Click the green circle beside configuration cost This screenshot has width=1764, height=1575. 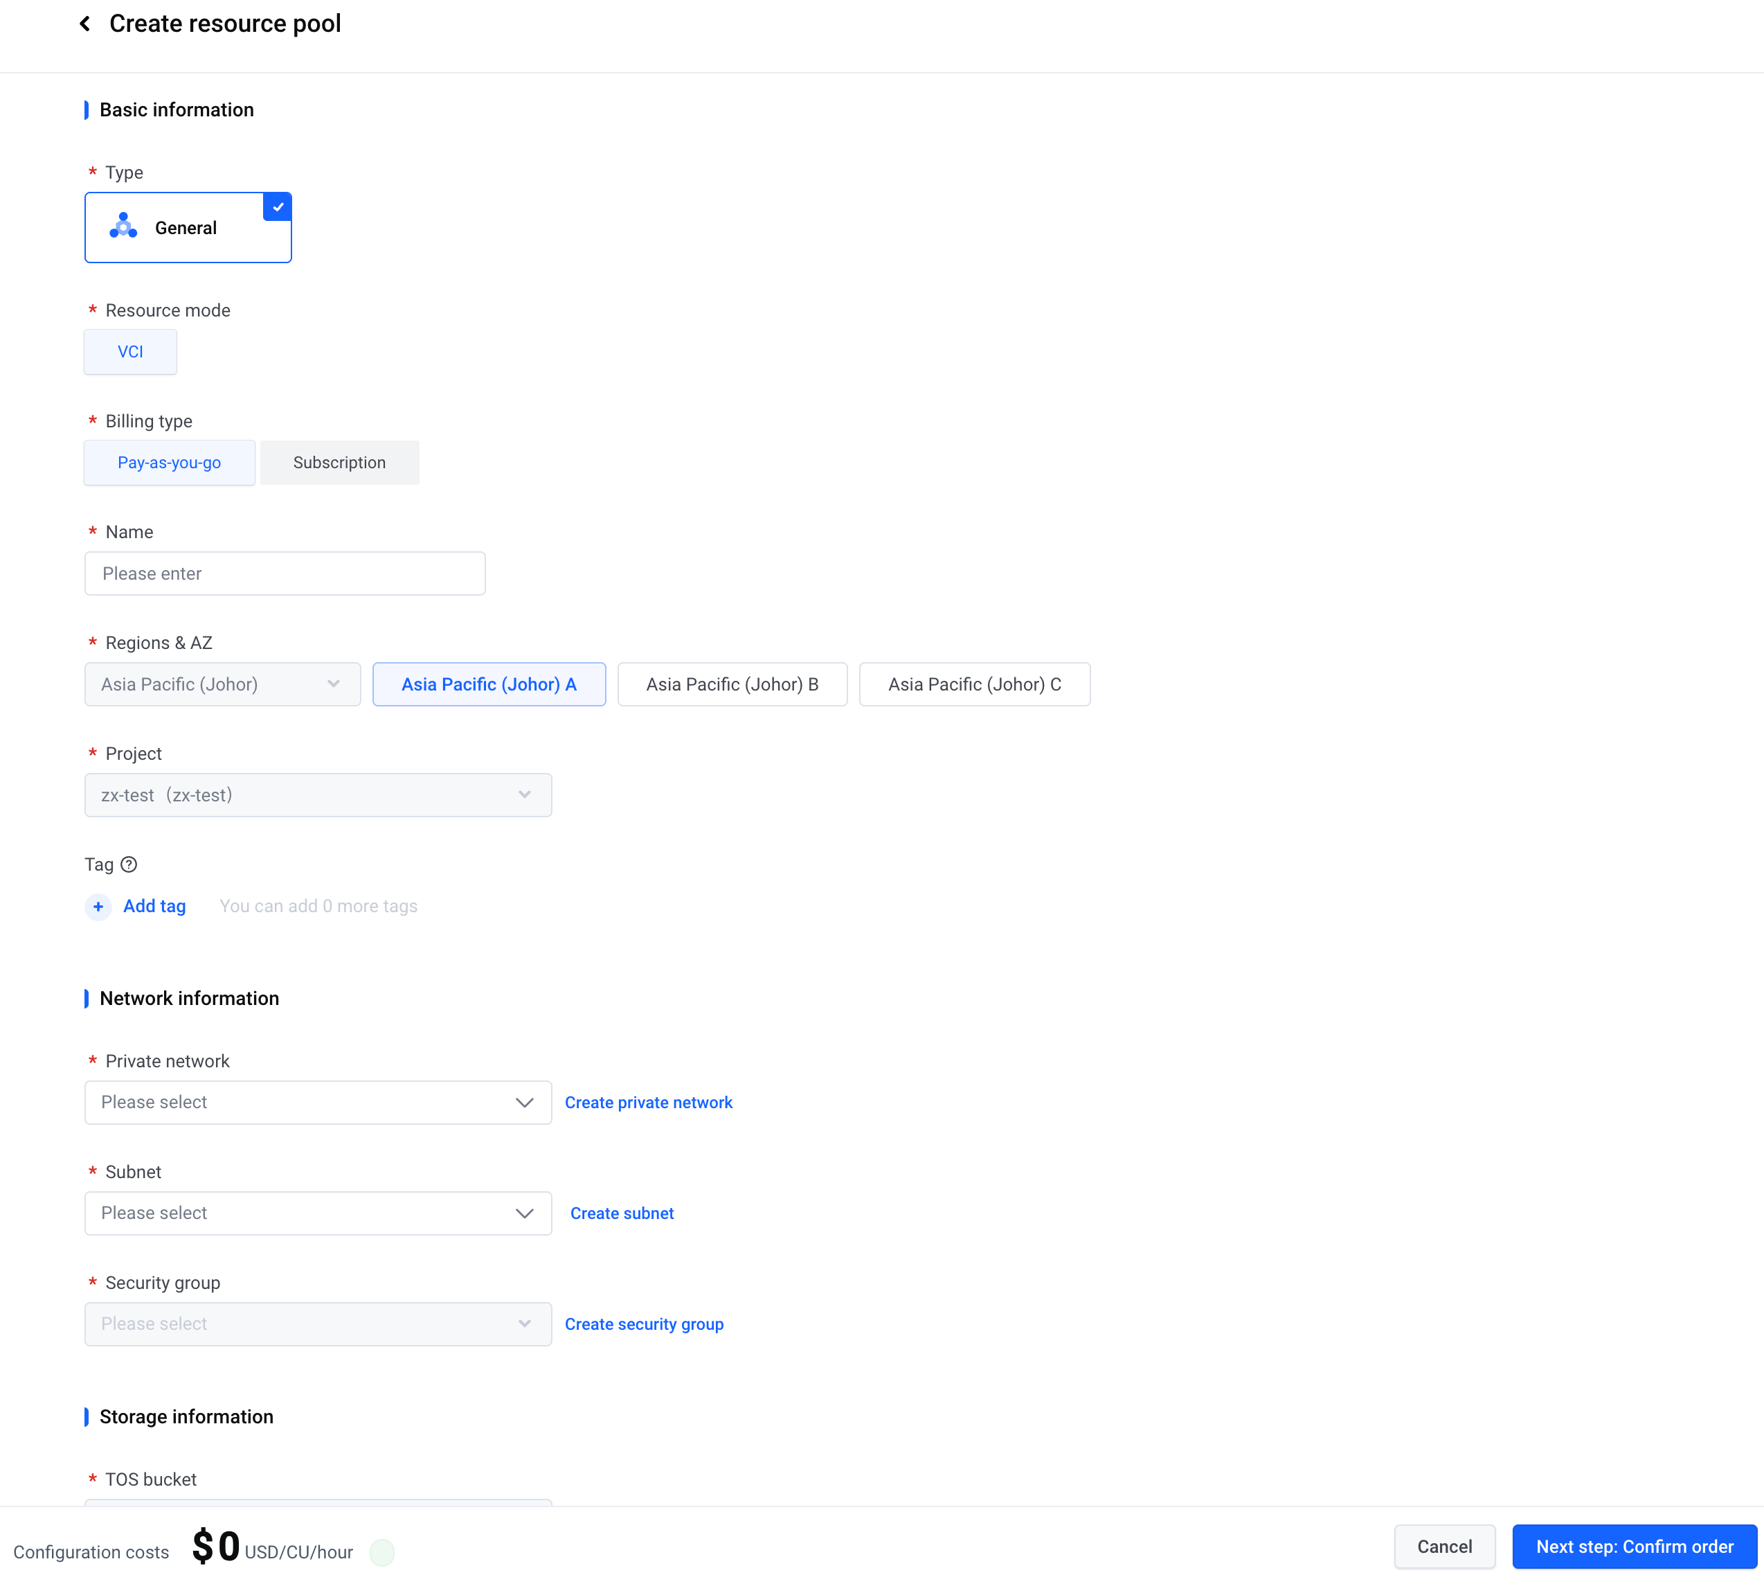tap(381, 1553)
